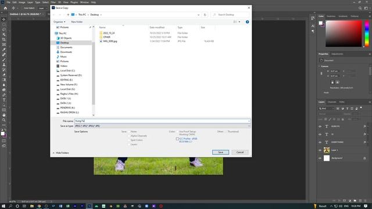Viewport: 372px width, 209px height.
Task: Select the Zoom tool in toolbar
Action: coord(4,120)
